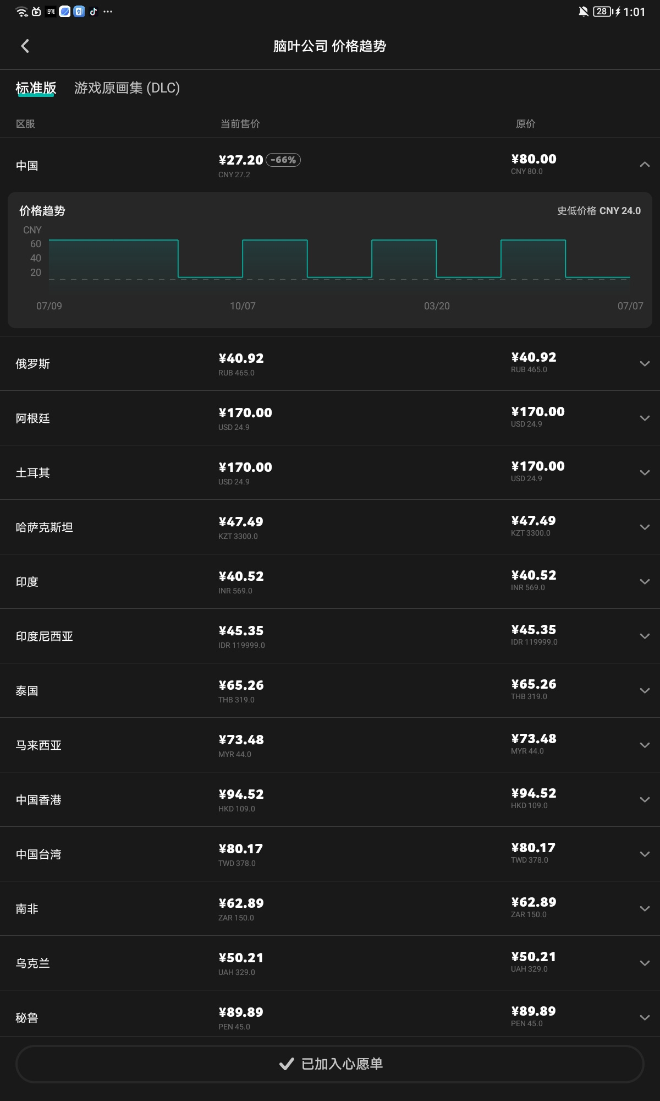Tap the ¥65.26 current price for 泰国
Screen dimensions: 660x1101
click(241, 685)
